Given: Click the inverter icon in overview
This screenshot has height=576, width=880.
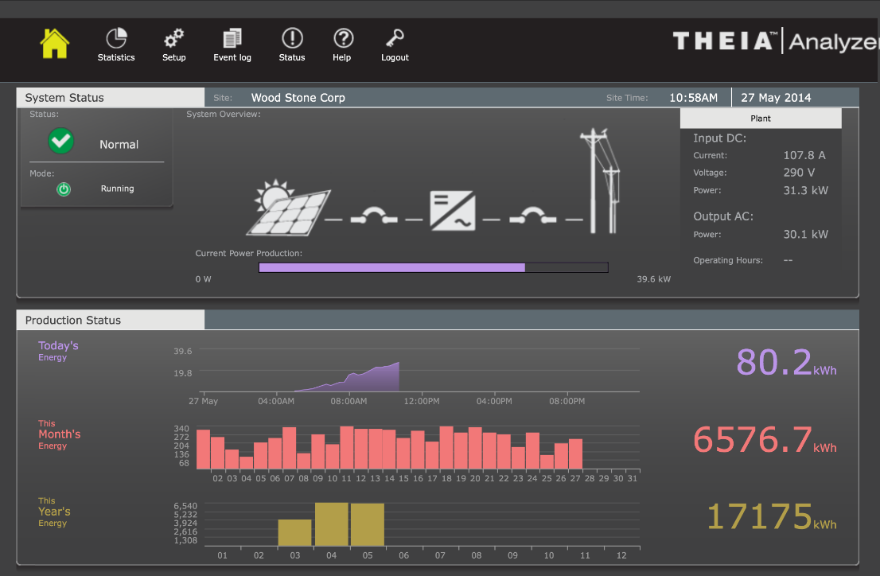Looking at the screenshot, I should (454, 211).
